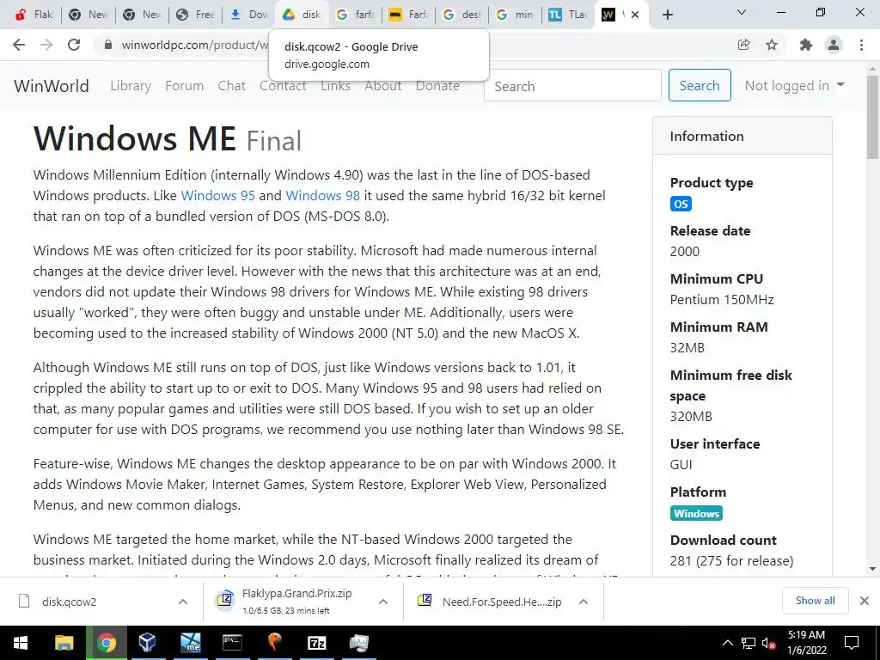Expand options for disk.qcow2 download

(x=183, y=602)
